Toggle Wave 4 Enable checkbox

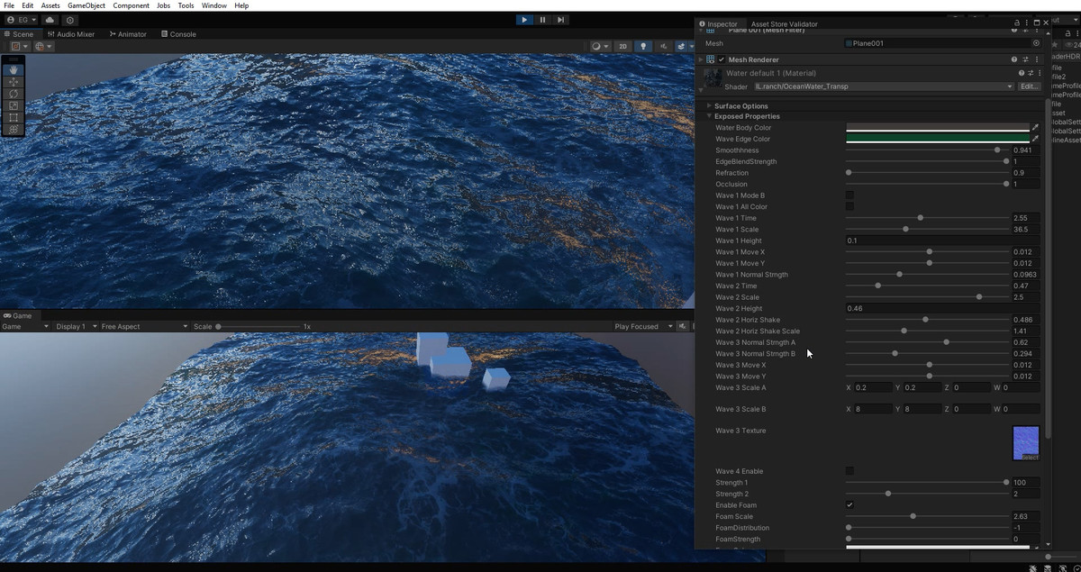pyautogui.click(x=849, y=471)
